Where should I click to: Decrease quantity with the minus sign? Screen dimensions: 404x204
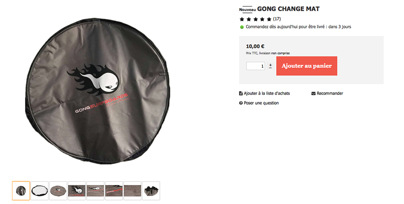(x=270, y=68)
